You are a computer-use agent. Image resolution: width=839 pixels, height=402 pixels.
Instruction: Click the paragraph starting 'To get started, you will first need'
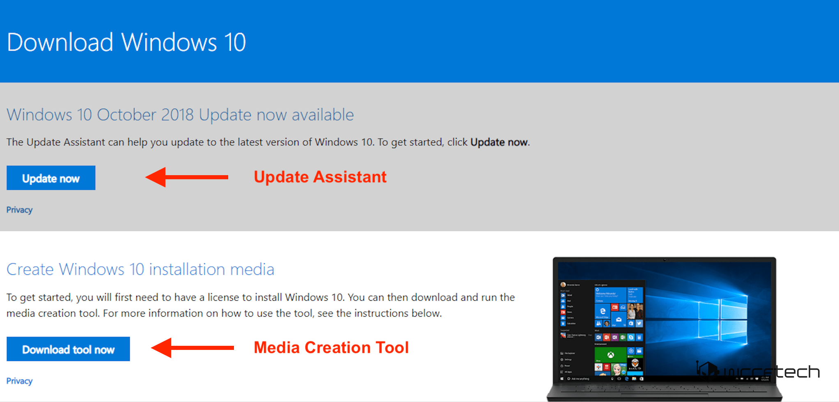click(261, 305)
